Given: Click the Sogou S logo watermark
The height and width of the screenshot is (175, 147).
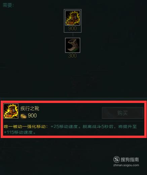Looking at the screenshot, I should point(116,159).
